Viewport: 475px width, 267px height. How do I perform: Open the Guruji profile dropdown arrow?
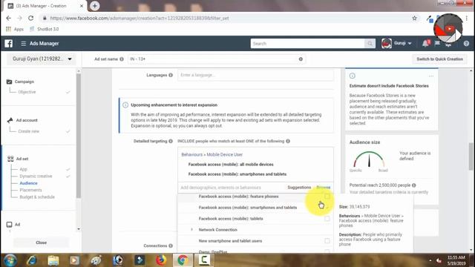(x=410, y=44)
